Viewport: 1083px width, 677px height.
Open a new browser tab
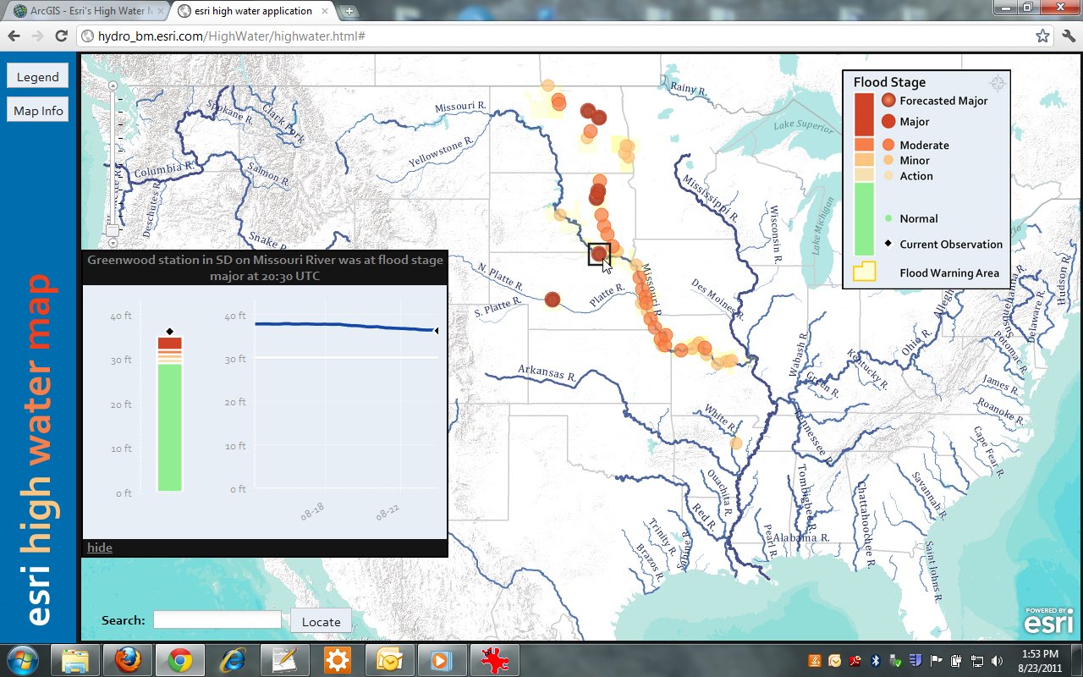(x=349, y=12)
